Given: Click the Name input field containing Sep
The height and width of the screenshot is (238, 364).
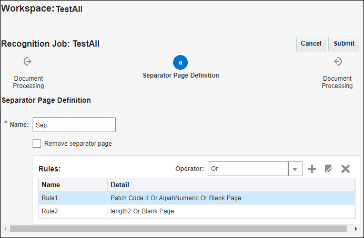Looking at the screenshot, I should pos(74,125).
